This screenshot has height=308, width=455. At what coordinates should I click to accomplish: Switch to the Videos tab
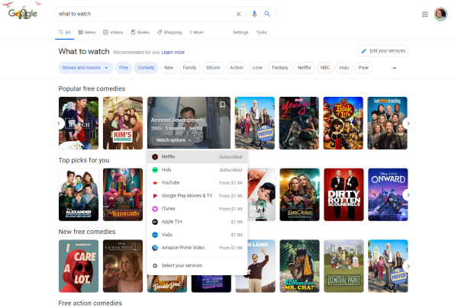click(113, 33)
